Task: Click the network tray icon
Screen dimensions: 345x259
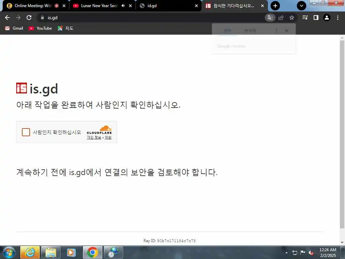Action: coord(294,253)
